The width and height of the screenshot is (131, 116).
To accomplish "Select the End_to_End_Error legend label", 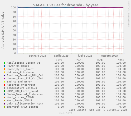I will click(x=20, y=82).
